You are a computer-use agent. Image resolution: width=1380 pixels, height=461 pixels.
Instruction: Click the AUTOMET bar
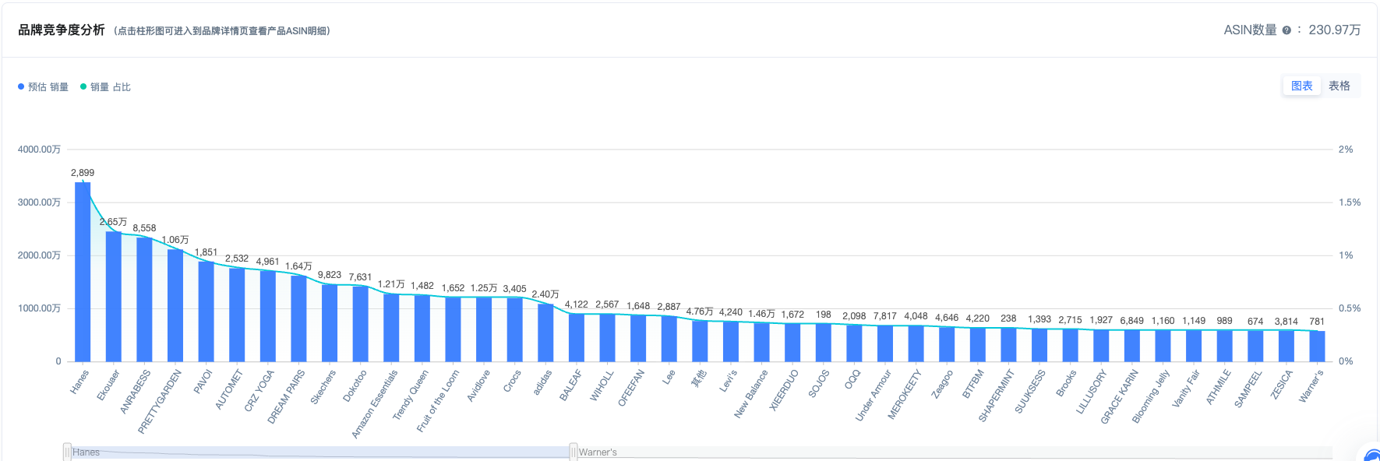click(237, 315)
